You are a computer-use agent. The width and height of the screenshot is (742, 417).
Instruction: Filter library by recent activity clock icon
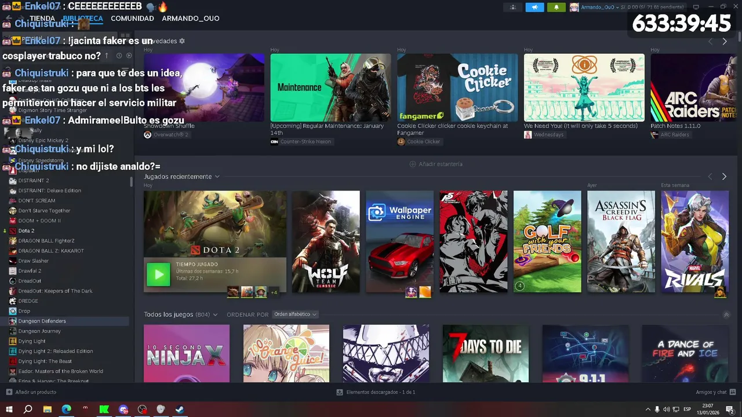(119, 56)
